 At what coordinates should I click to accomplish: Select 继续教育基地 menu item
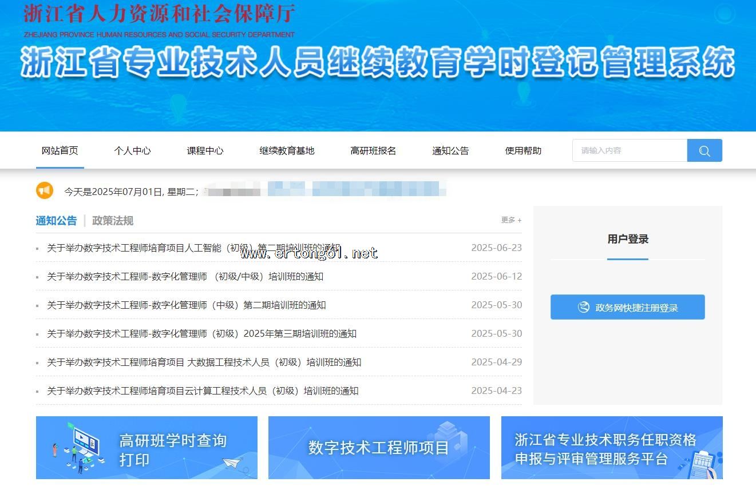[287, 151]
